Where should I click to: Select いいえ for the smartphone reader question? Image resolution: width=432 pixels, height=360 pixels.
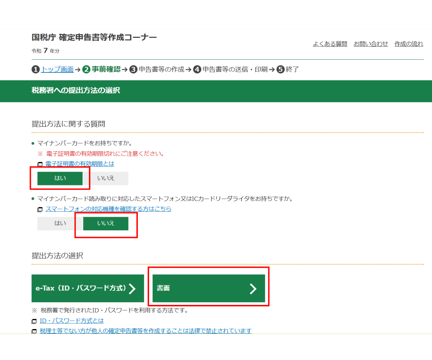pyautogui.click(x=106, y=223)
